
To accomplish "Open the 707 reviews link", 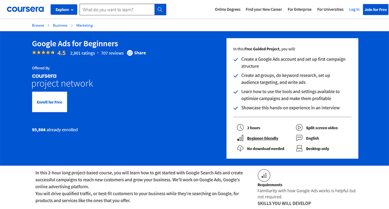I will coord(112,53).
